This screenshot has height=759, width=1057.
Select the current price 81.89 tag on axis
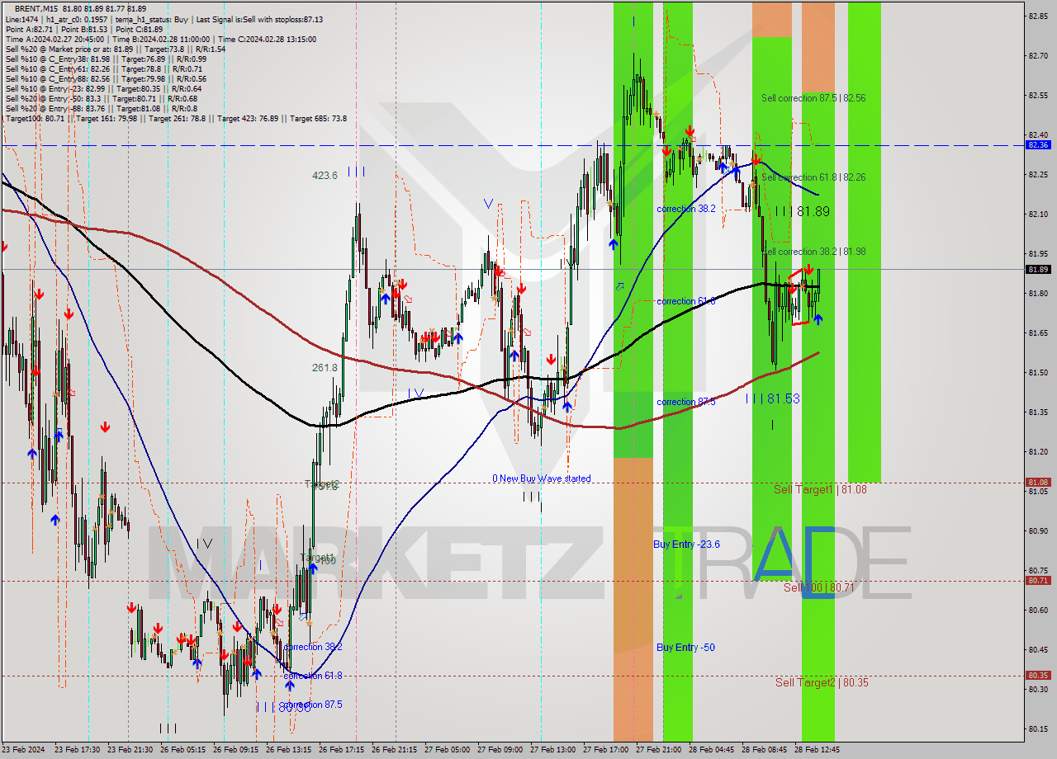coord(1038,269)
